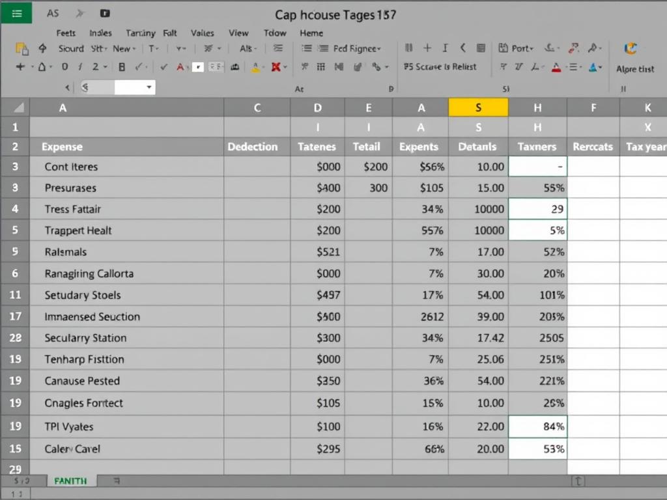
Task: Click the yellow fill color bucket icon
Action: click(255, 66)
